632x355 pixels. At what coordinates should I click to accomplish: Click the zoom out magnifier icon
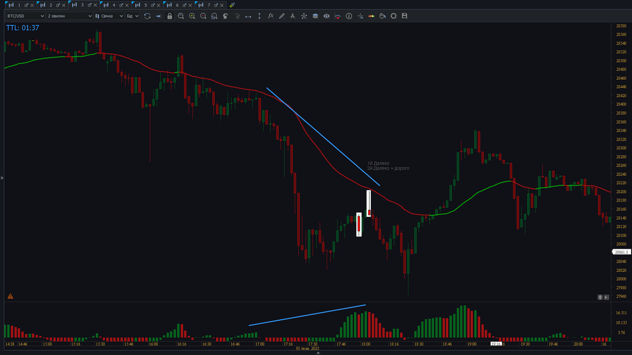(x=203, y=16)
